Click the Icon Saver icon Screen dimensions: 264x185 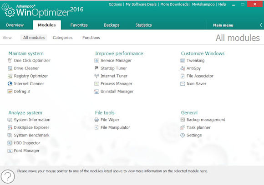(183, 84)
